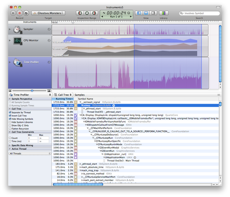Adjust the track zoom slider knob
Viewport: 230px width, 197px height.
pos(32,90)
